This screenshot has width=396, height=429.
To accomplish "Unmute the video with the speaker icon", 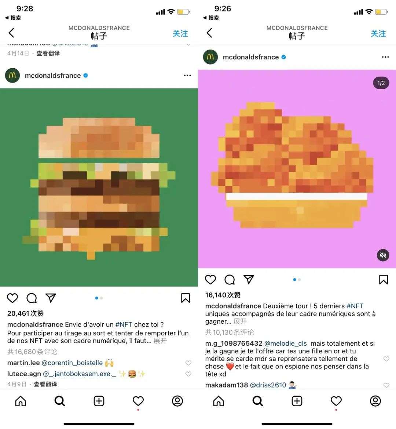I will pos(383,255).
